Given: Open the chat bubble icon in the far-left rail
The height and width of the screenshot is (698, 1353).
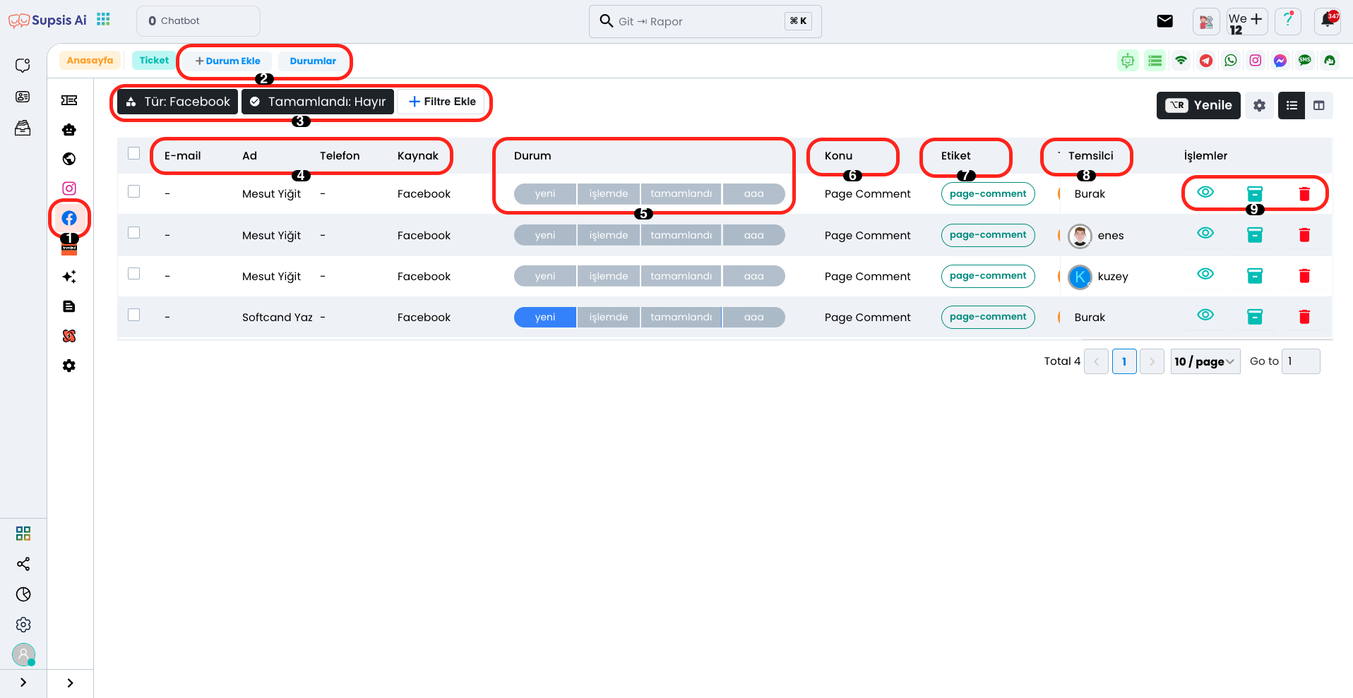Looking at the screenshot, I should pos(23,66).
